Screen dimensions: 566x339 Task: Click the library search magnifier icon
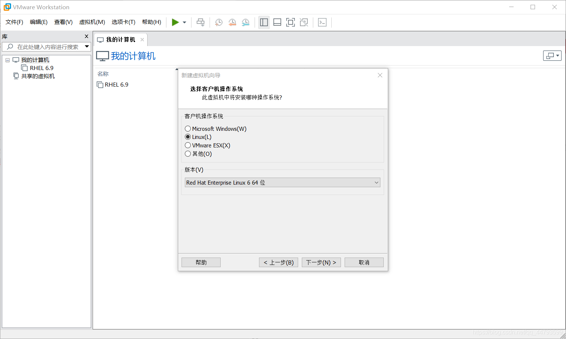point(10,47)
